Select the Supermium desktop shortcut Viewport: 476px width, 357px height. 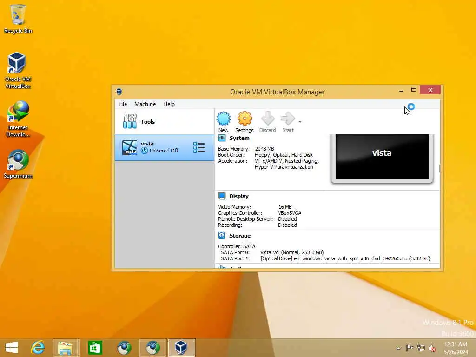tap(18, 164)
